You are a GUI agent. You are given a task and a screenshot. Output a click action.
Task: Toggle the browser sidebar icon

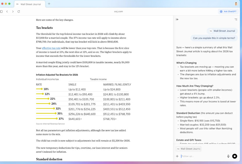click(x=1, y=12)
